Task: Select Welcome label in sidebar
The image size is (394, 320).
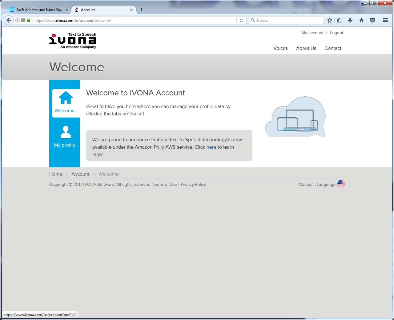Action: [x=65, y=111]
